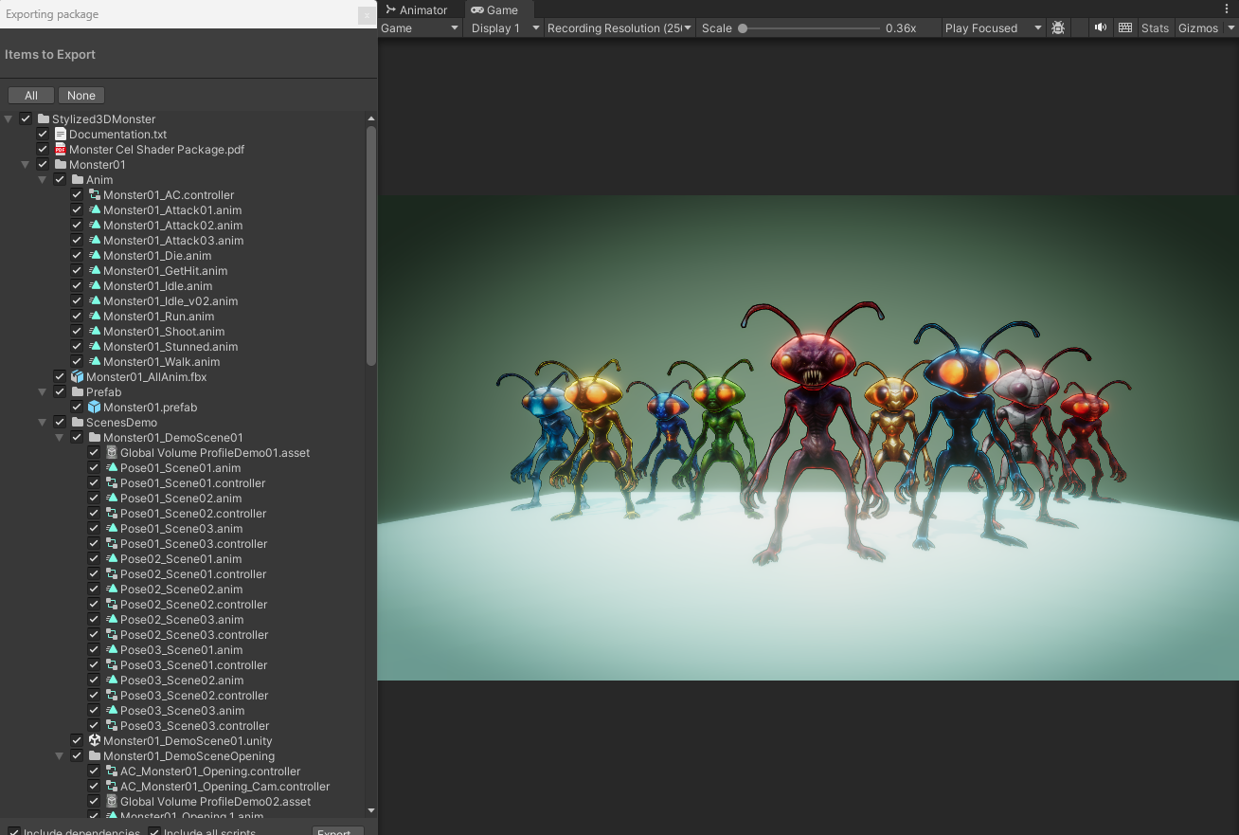Open the Recording Resolution dropdown
This screenshot has height=835, width=1239.
pyautogui.click(x=620, y=28)
